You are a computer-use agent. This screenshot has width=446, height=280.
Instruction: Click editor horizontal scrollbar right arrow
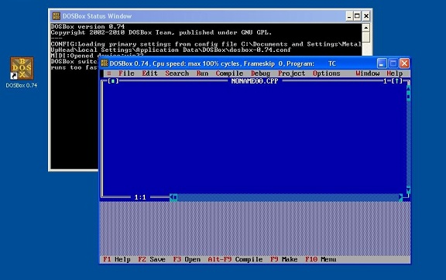400,197
